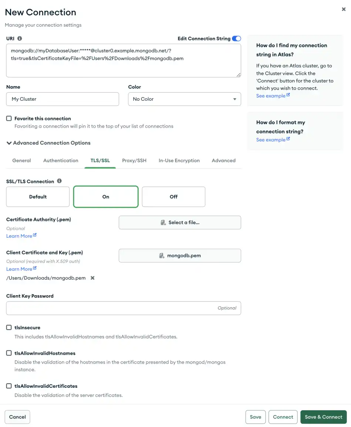Switch to the In-Use Encryption tab
351x427 pixels.
[x=179, y=160]
